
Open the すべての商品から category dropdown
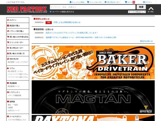[137, 12]
